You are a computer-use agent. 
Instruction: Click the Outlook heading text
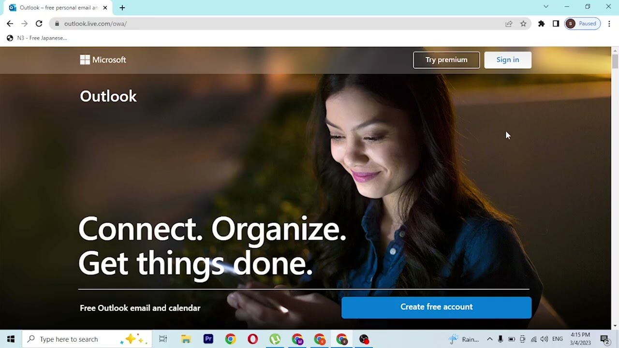click(x=108, y=96)
